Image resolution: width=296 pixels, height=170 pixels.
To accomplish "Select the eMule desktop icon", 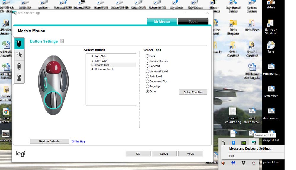I will (271, 4).
